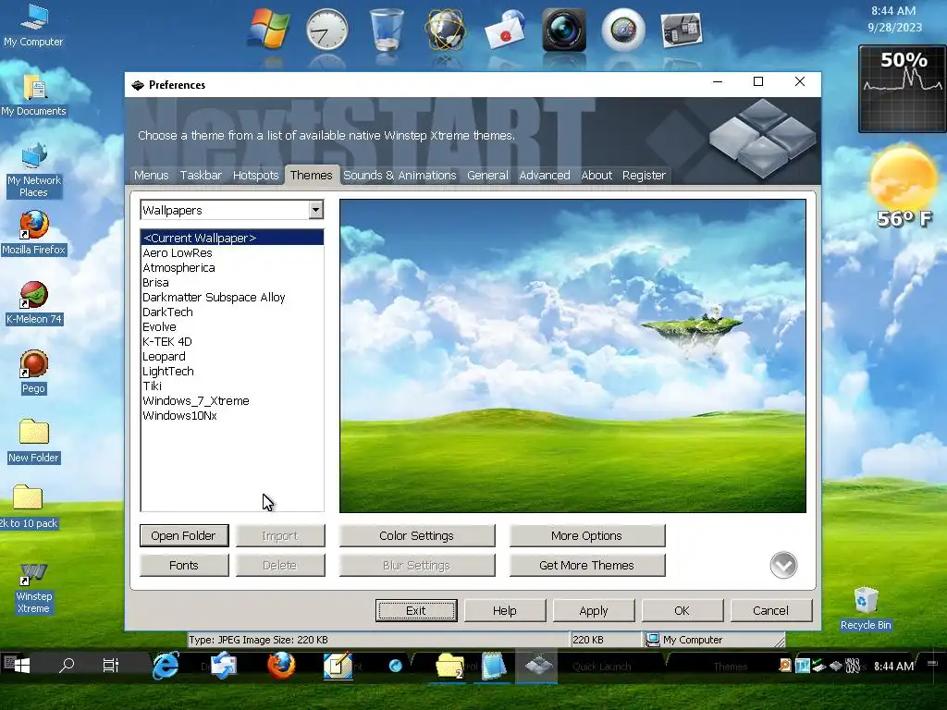Select K-TEK 4D in the list

pos(232,342)
